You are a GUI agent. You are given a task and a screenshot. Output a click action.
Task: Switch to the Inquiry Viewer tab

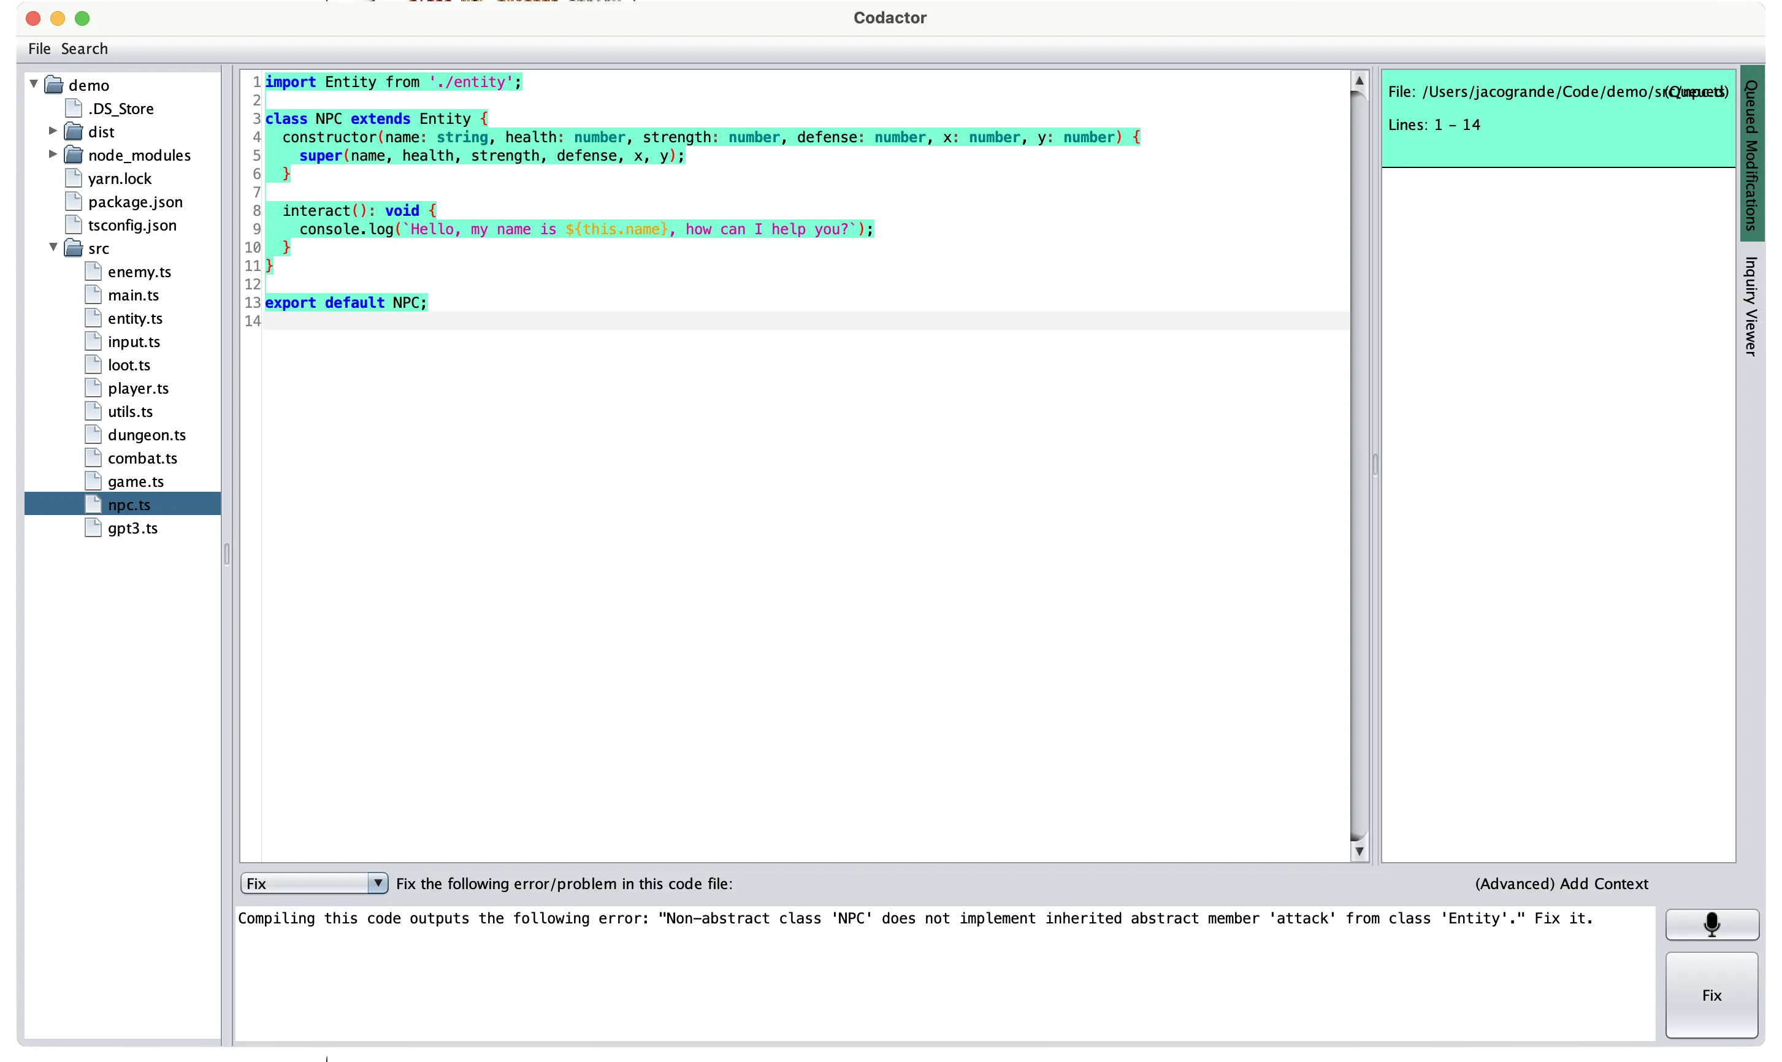[1751, 307]
